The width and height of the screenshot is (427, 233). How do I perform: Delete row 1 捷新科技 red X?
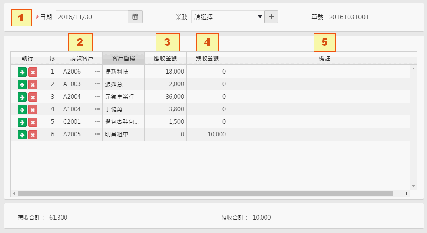[33, 72]
